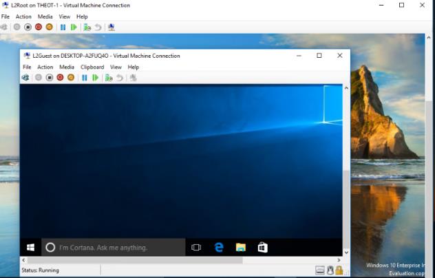The image size is (435, 278).
Task: Click L2Guest vertical scrollbar down arrow
Action: click(x=346, y=253)
